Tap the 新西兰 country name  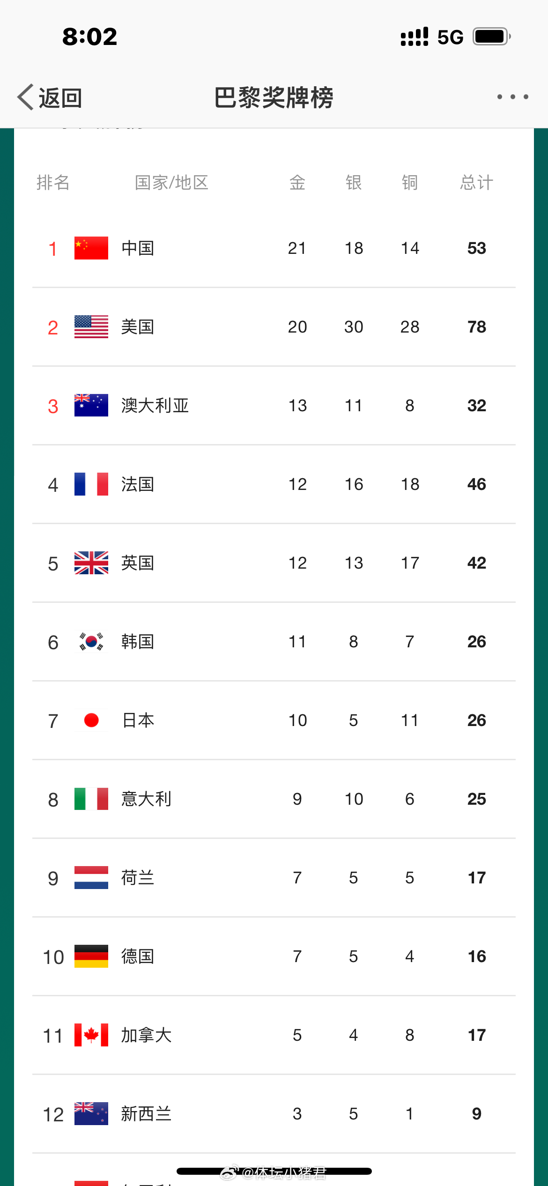pyautogui.click(x=146, y=1114)
